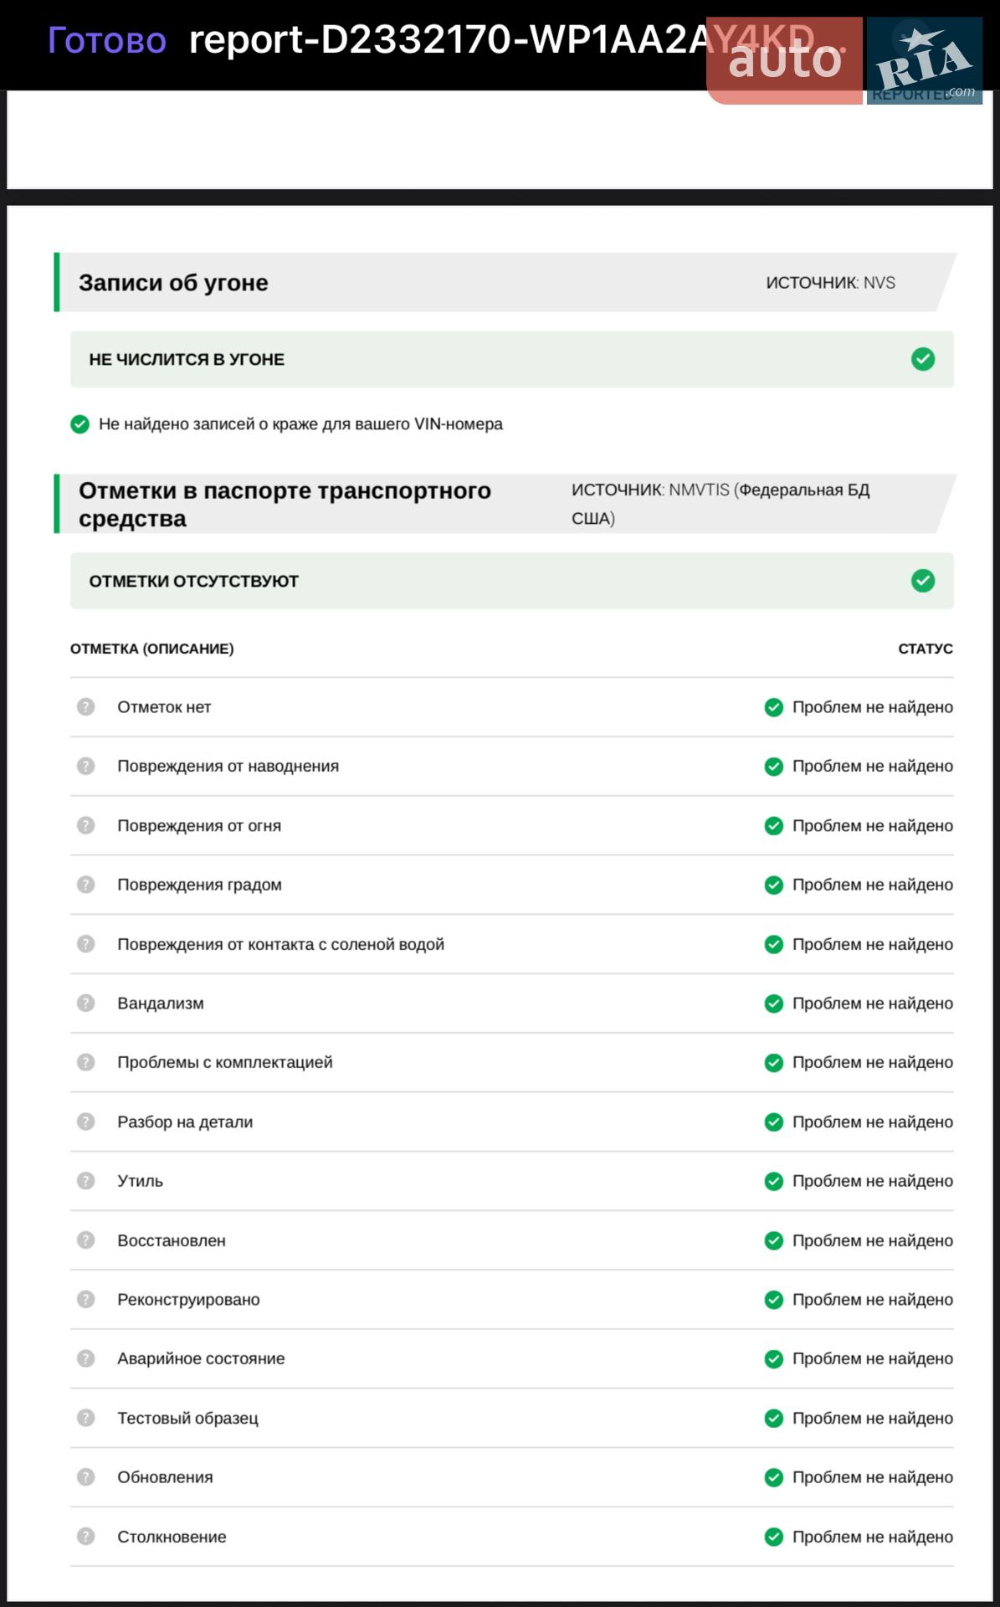This screenshot has height=1607, width=1000.
Task: Open help icon beside Повреждения от наводнения
Action: (x=85, y=766)
